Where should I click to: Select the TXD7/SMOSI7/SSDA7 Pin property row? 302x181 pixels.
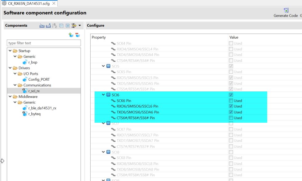click(196, 141)
